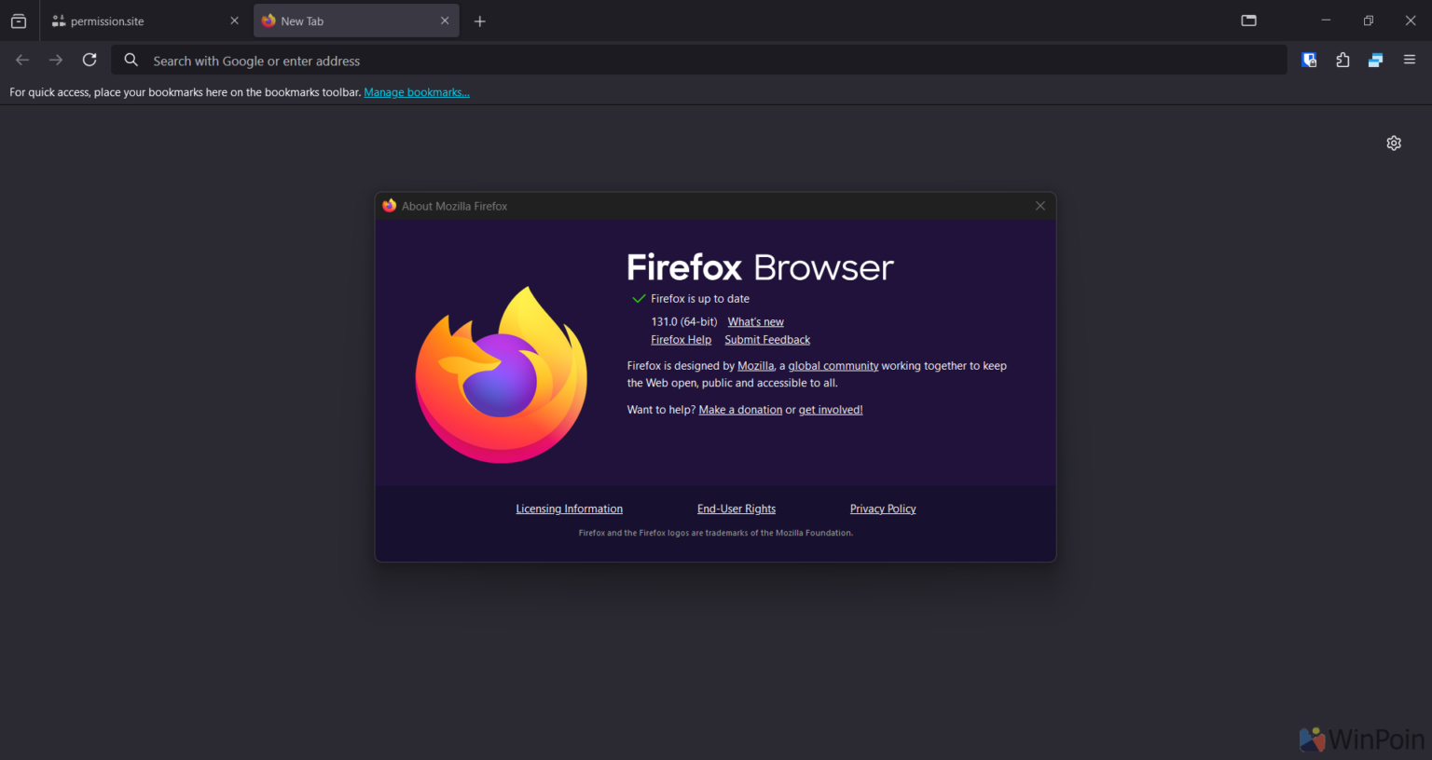Click the Firefox logo in dialog title bar
The image size is (1432, 760).
coord(390,206)
